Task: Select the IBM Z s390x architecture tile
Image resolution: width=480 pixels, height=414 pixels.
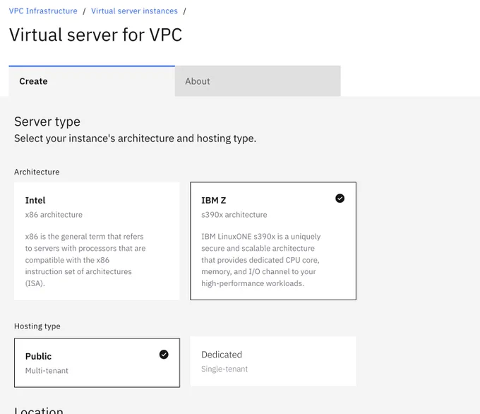Action: coord(273,241)
